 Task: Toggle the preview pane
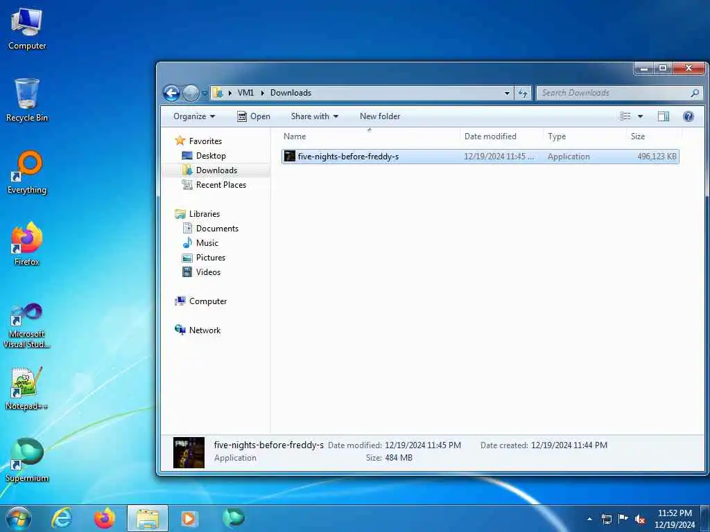point(664,116)
